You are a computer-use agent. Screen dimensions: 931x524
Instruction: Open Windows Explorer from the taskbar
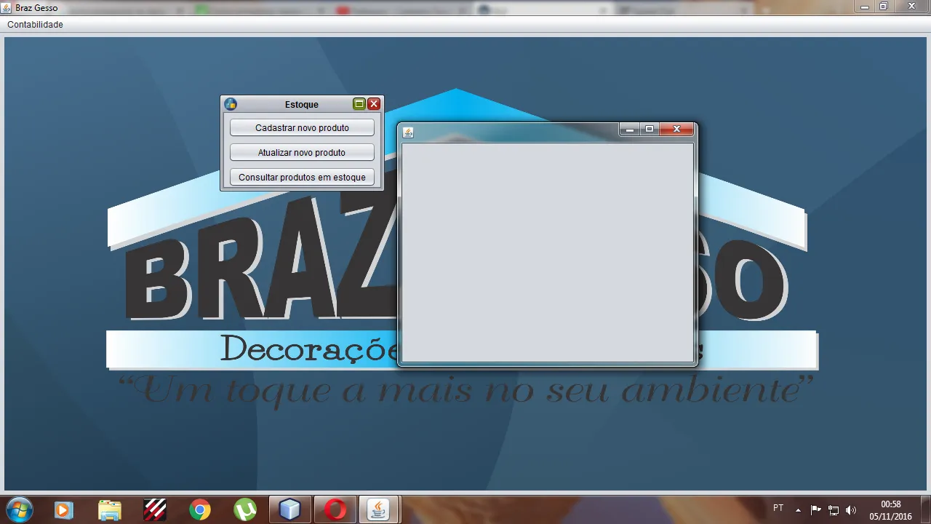pyautogui.click(x=110, y=510)
